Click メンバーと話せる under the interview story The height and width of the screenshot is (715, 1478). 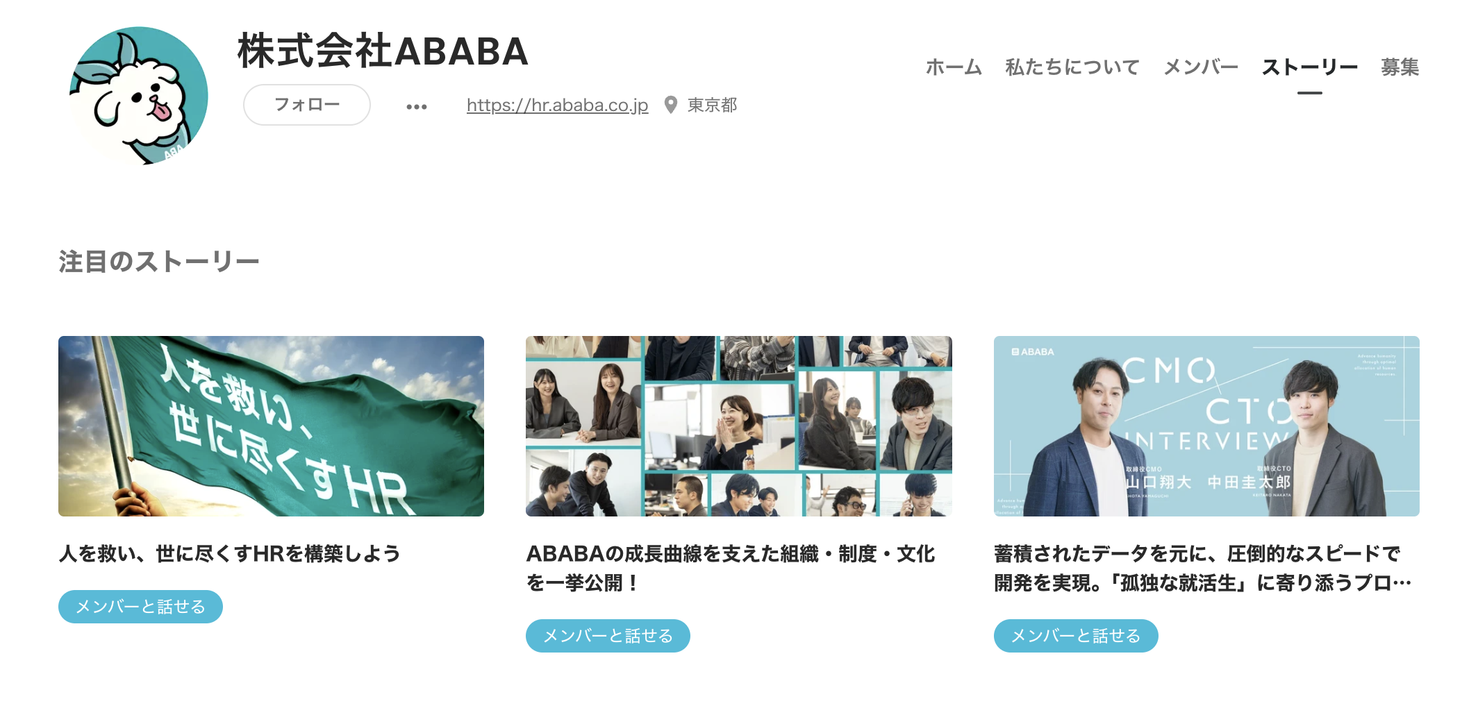tap(1076, 636)
